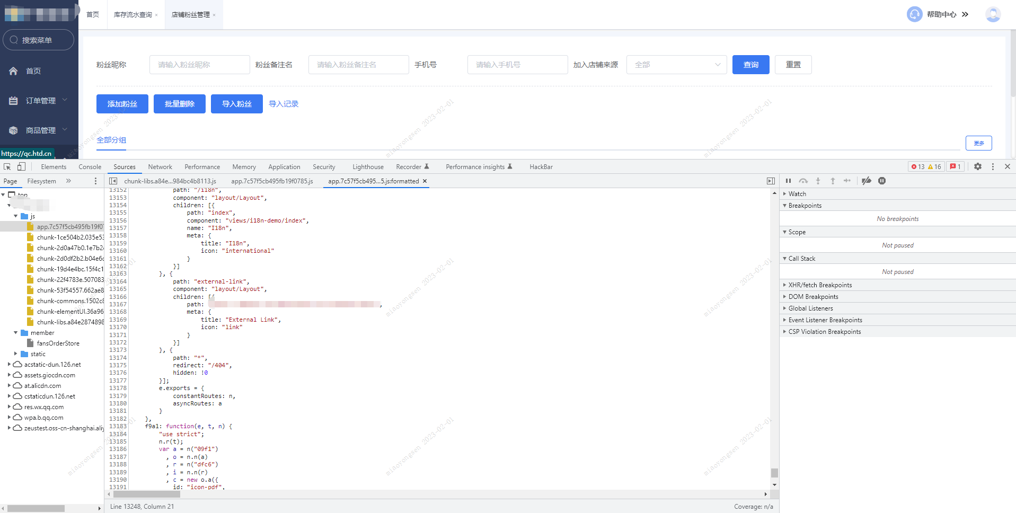This screenshot has height=513, width=1016.
Task: Click the 导入粉丝 button
Action: 237,104
